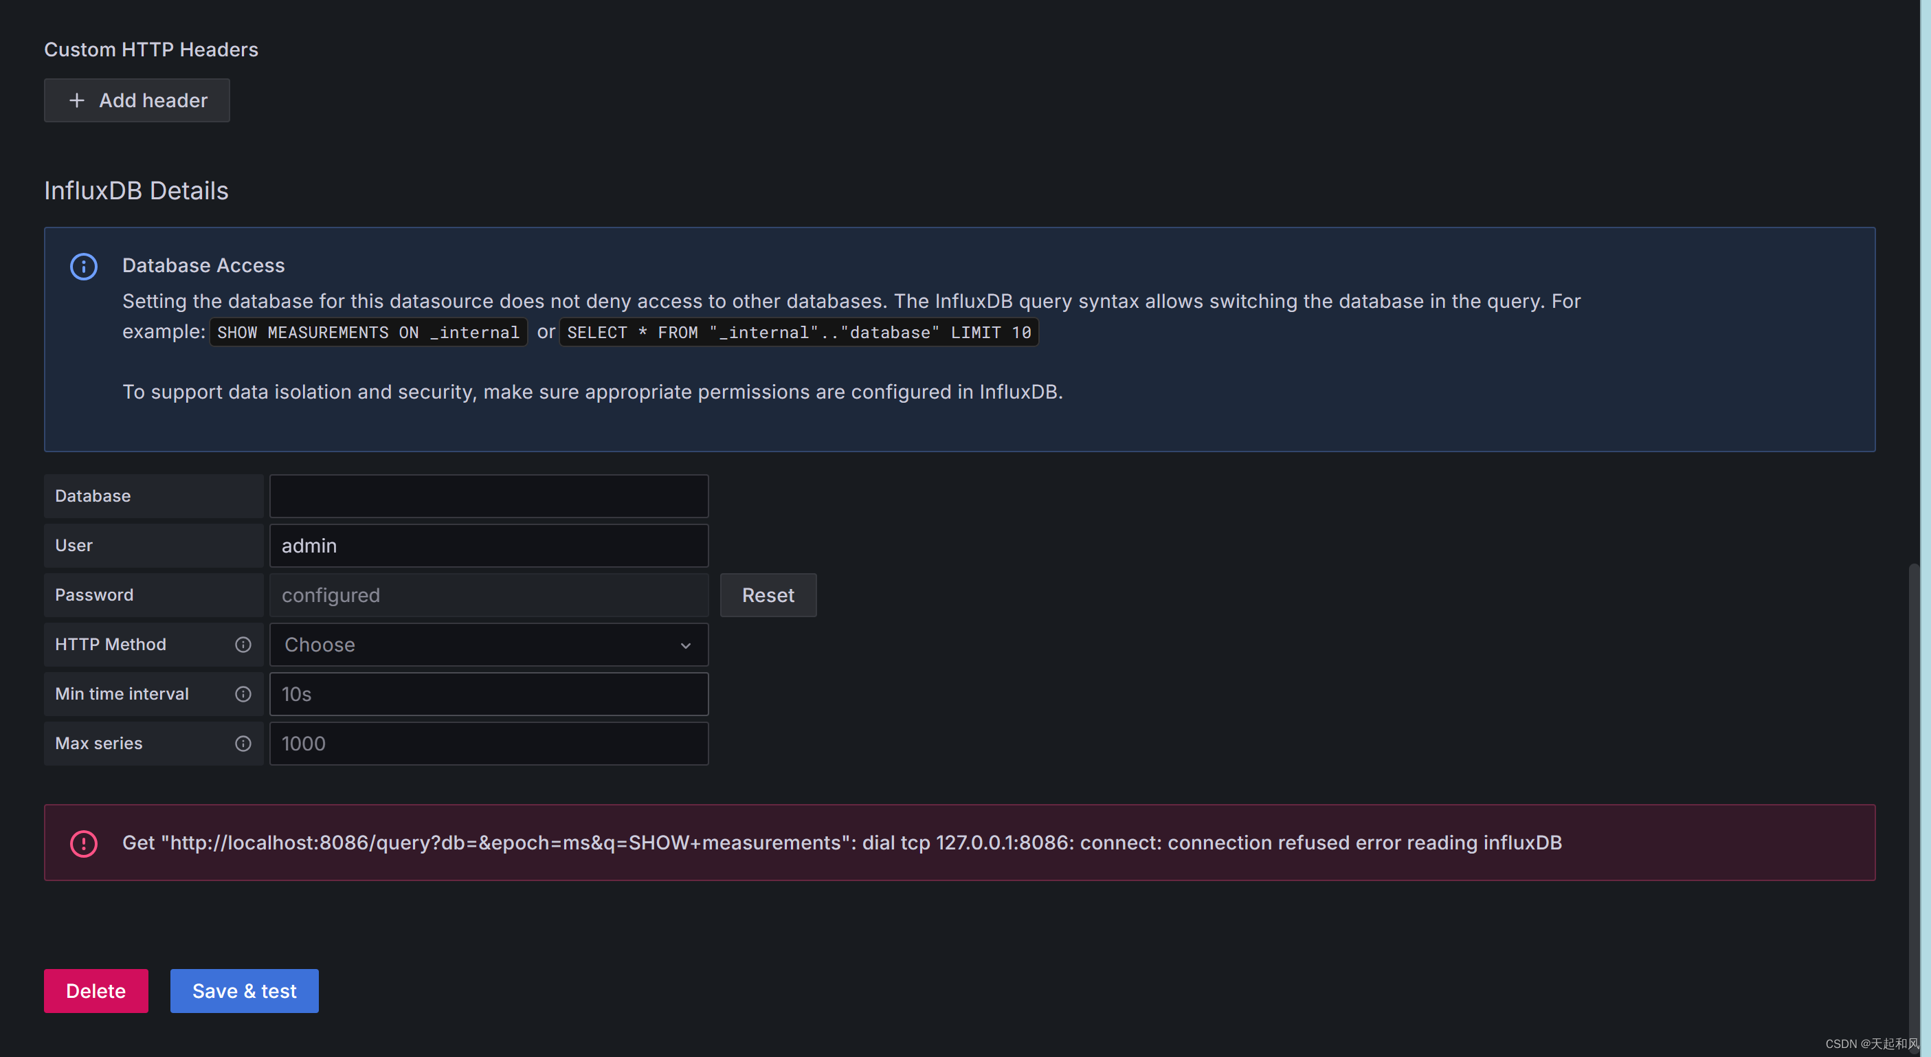The height and width of the screenshot is (1057, 1931).
Task: Select the User field containing admin
Action: click(x=488, y=545)
